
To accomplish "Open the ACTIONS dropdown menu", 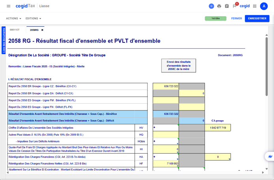I will click(13, 18).
